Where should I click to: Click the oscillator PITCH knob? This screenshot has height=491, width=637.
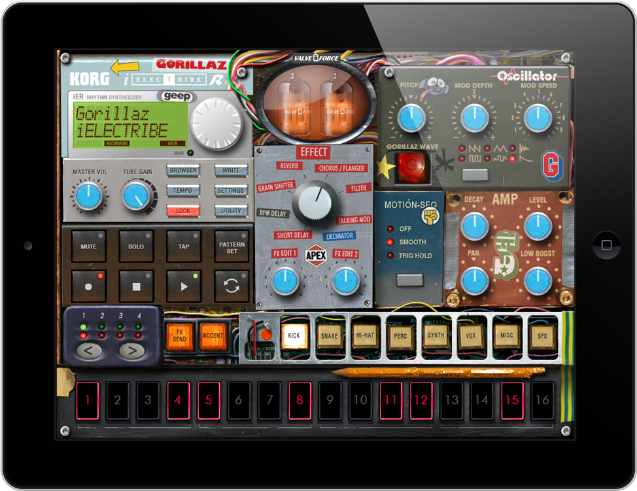click(x=411, y=118)
